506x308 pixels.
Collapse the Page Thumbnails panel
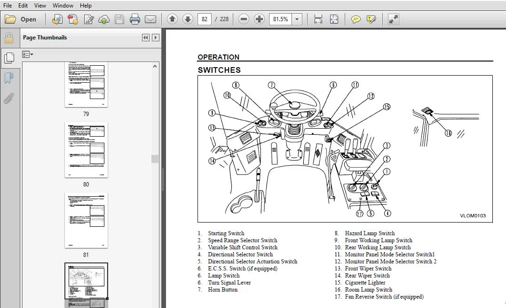click(145, 38)
